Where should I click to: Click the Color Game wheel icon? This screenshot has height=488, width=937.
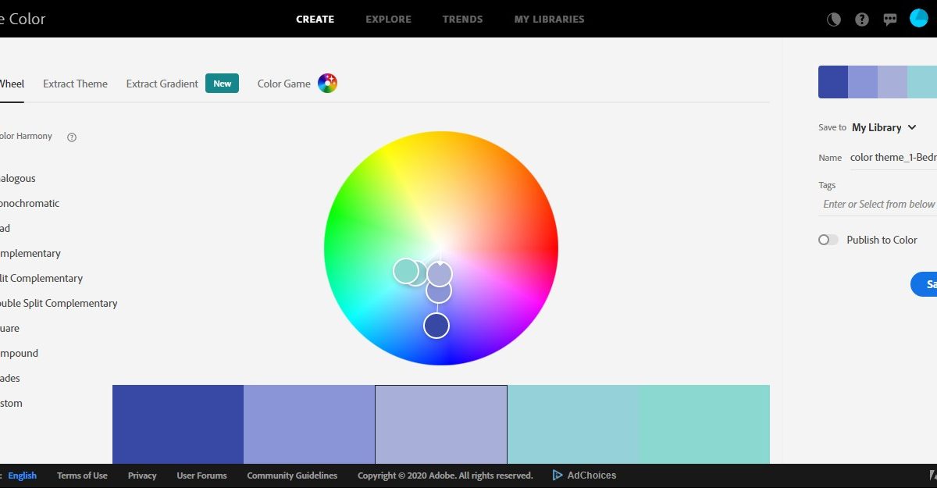(x=327, y=84)
